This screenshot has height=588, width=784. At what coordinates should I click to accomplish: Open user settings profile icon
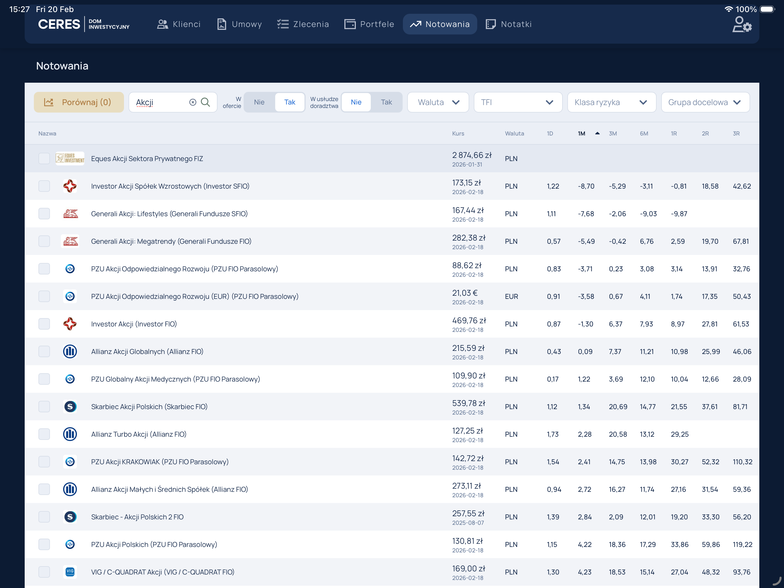742,24
